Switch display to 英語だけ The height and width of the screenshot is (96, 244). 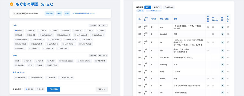pos(157,7)
